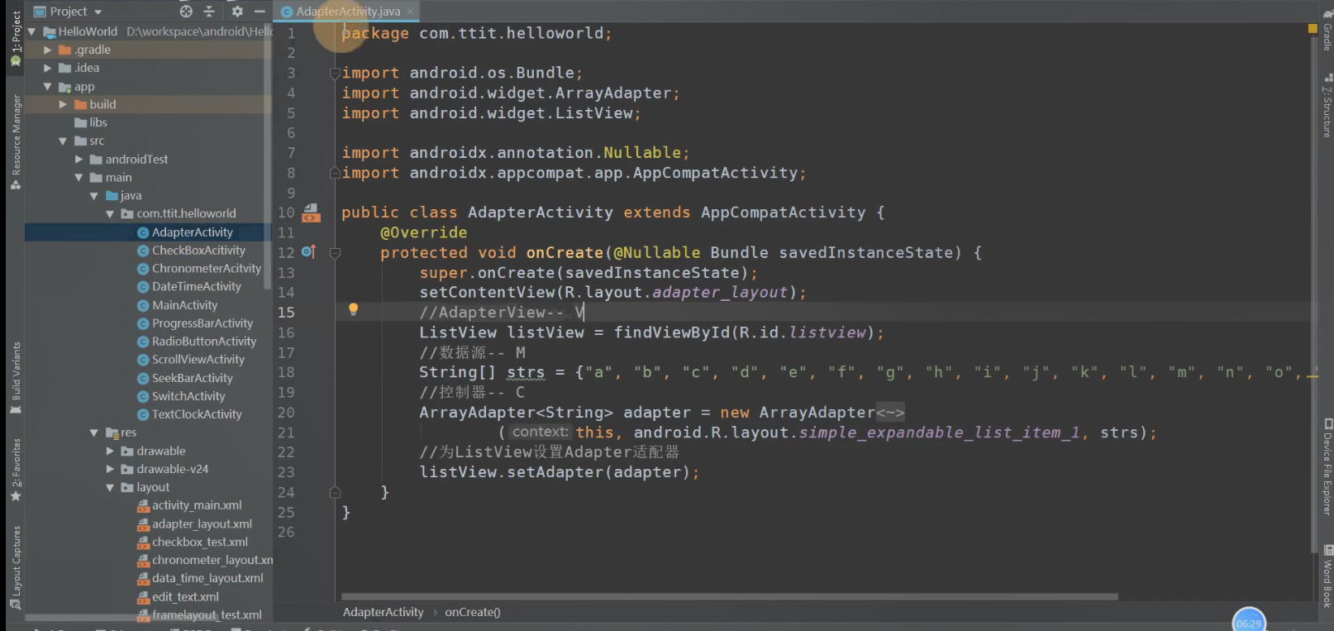Open the Word Book tool window

(x=1327, y=577)
